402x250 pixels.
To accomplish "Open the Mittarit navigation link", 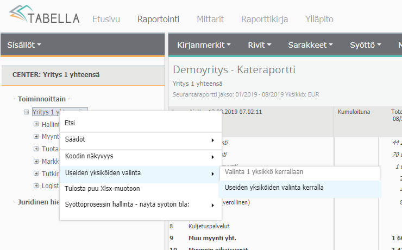I will (x=210, y=19).
